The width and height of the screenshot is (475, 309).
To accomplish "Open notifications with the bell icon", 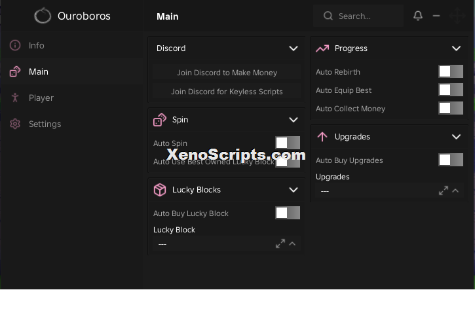I will tap(418, 16).
